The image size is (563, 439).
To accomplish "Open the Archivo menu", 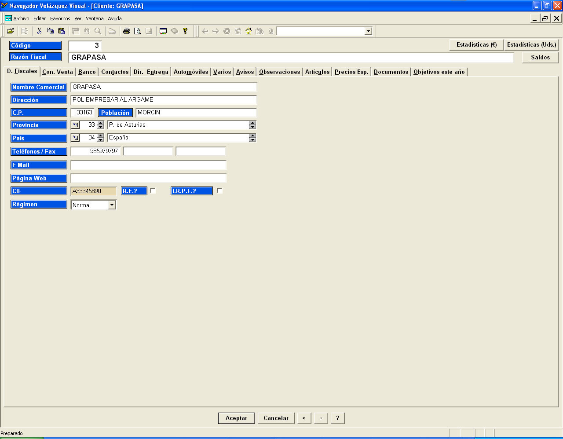I will tap(21, 18).
